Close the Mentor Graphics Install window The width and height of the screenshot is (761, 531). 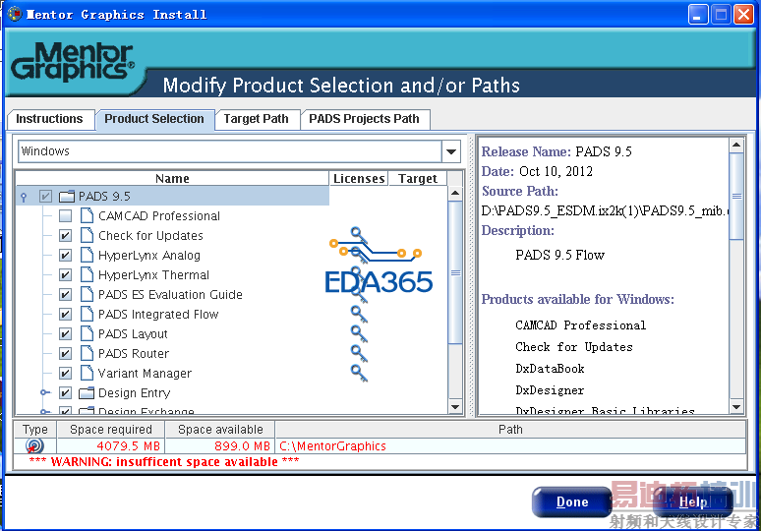click(743, 14)
